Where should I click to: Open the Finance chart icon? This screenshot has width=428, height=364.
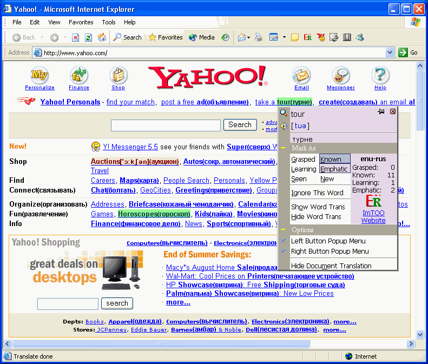[79, 75]
